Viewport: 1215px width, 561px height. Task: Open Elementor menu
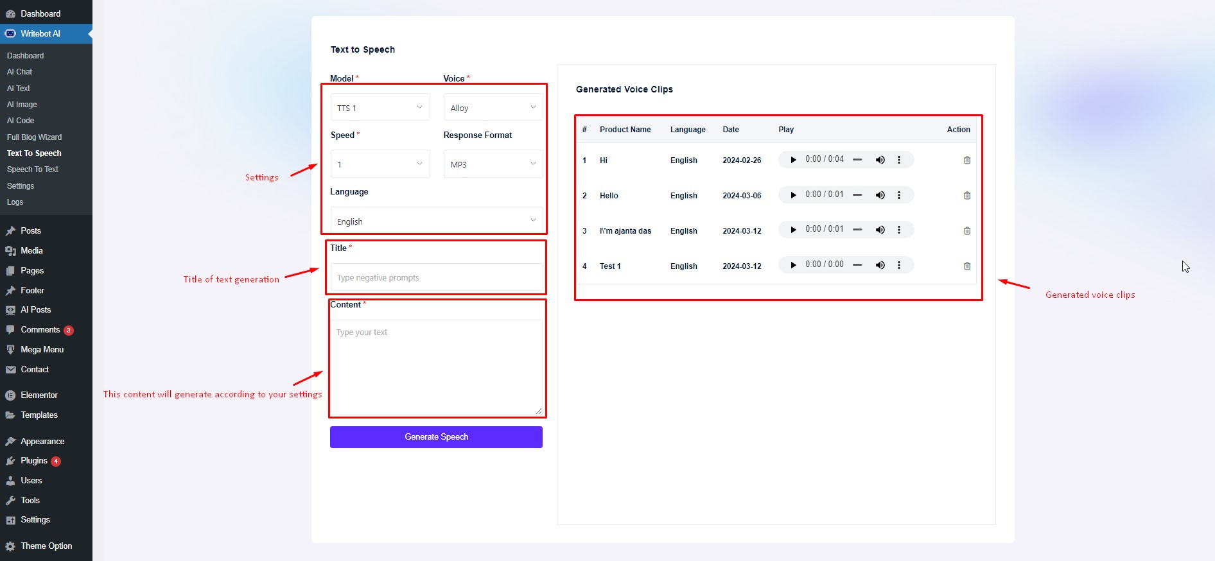tap(46, 395)
